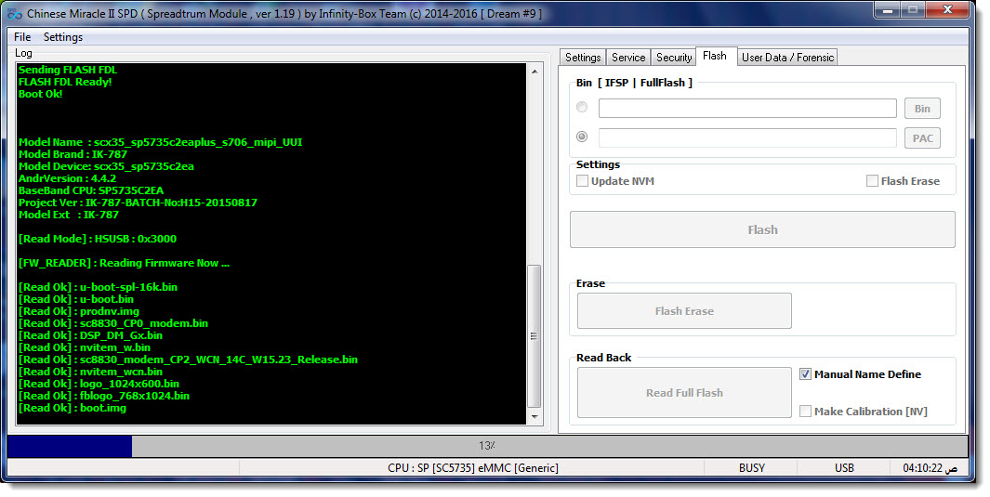Click the '[Read Ok] : nvitem_wcn.bin' log line

pos(90,373)
